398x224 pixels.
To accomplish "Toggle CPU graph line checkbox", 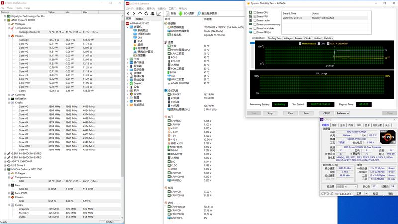I will pyautogui.click(x=319, y=44).
